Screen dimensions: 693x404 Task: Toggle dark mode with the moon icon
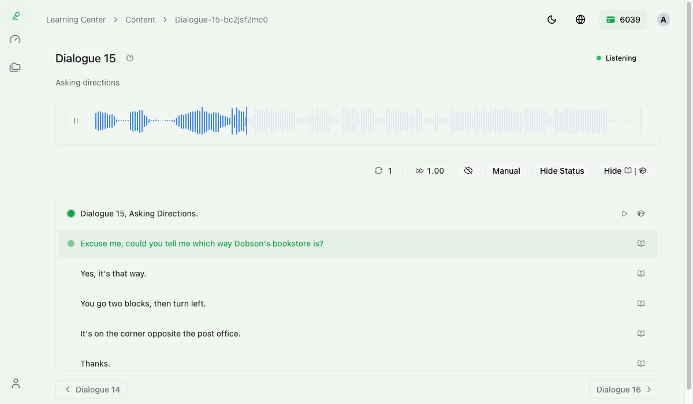pos(552,20)
